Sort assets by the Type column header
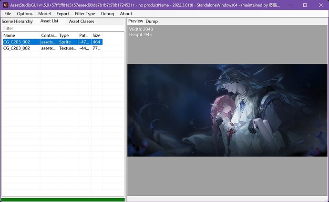Image resolution: width=329 pixels, height=202 pixels. (x=67, y=35)
